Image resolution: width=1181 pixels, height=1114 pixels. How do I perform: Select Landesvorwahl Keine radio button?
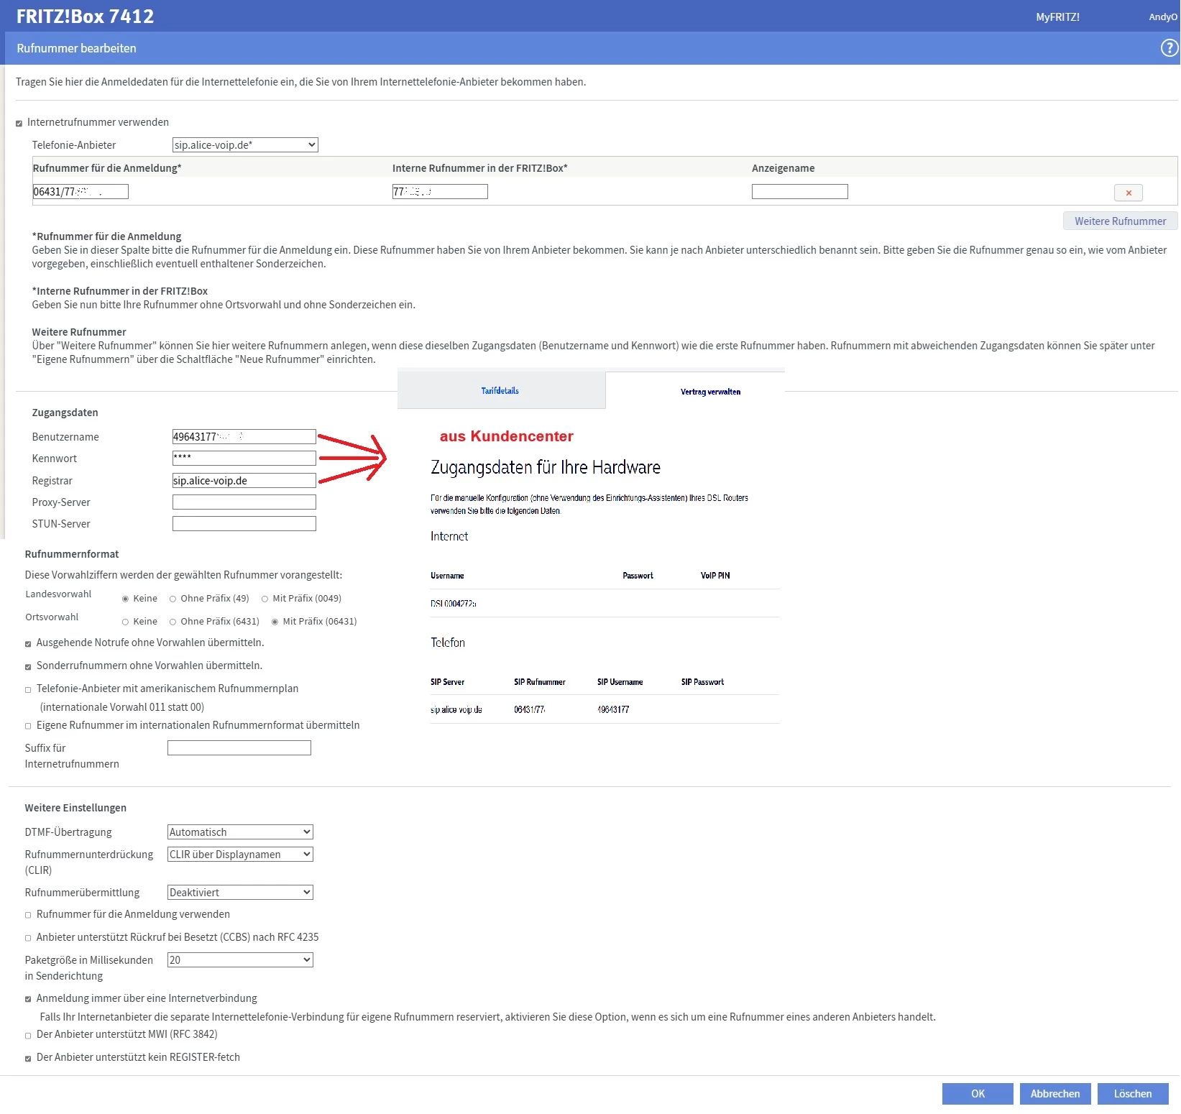click(125, 599)
